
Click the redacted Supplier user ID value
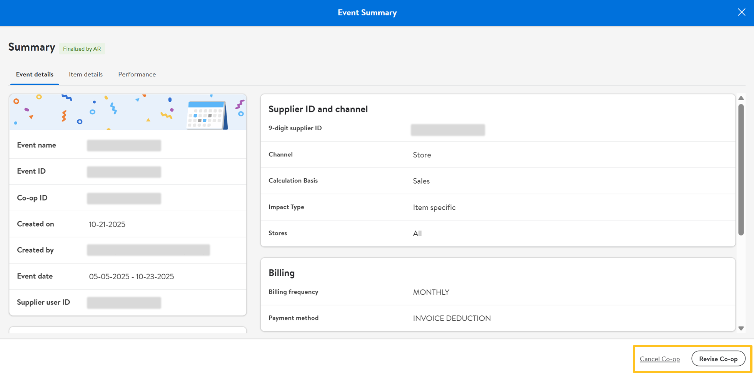pos(124,303)
